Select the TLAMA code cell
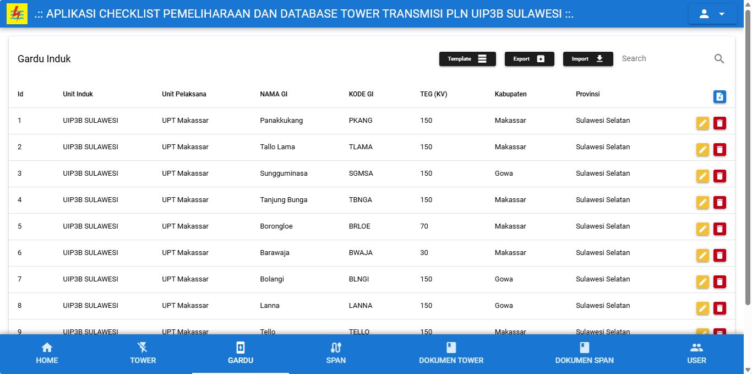 [361, 147]
